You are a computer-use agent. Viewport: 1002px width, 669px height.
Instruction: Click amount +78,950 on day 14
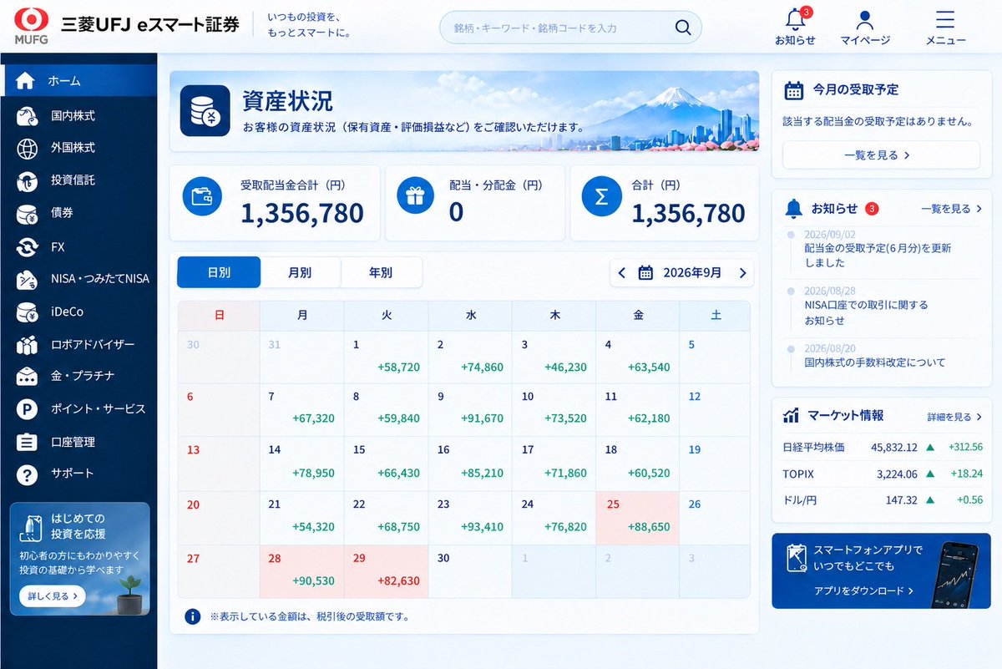(x=313, y=473)
